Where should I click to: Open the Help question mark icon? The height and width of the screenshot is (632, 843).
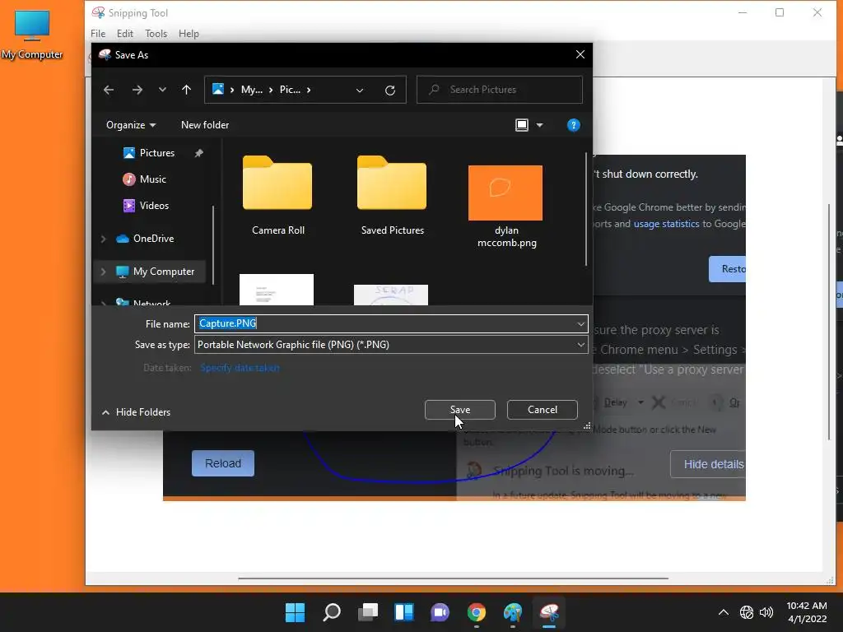tap(574, 125)
